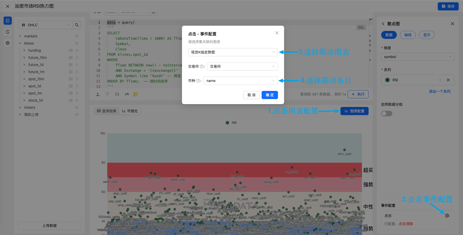Toggle visibility eye for klines
This screenshot has width=463, height=235.
pos(77,43)
